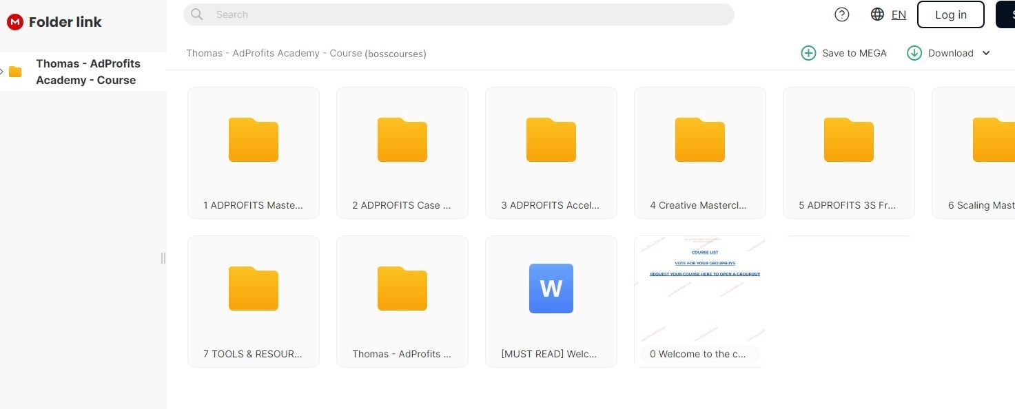Click the green Download arrow icon
Screen dimensions: 1015x409
coord(914,53)
